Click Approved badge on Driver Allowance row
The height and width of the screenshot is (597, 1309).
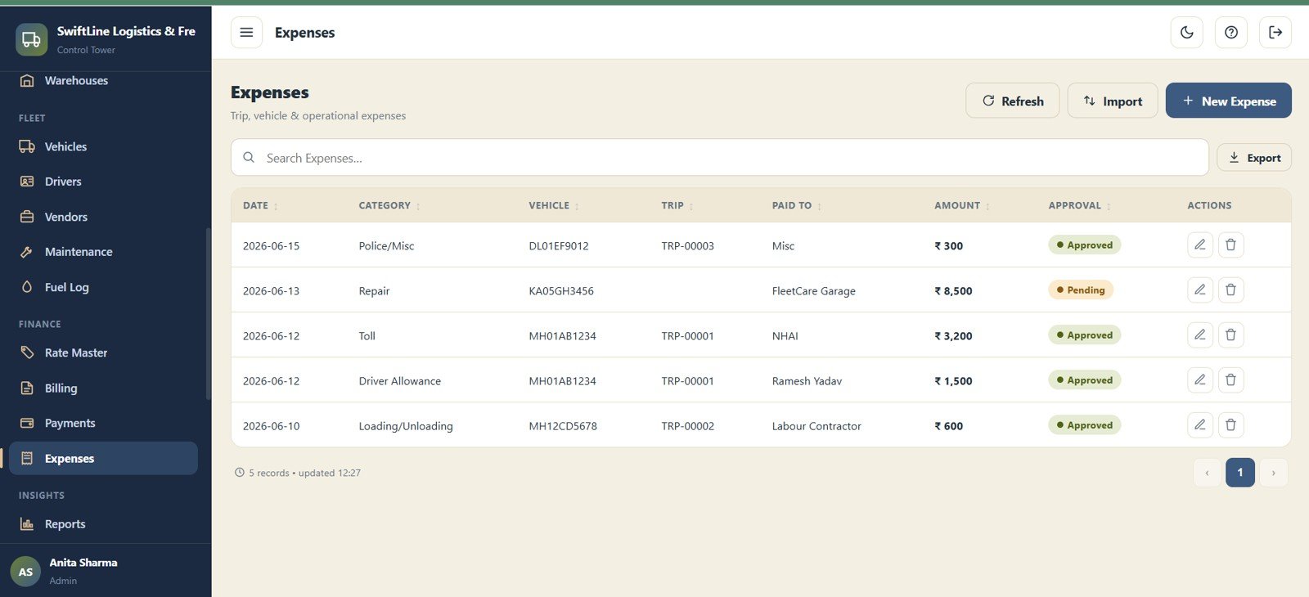(1084, 379)
